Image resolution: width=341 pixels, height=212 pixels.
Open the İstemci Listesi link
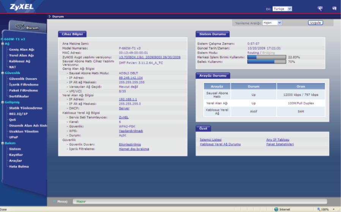(210, 140)
